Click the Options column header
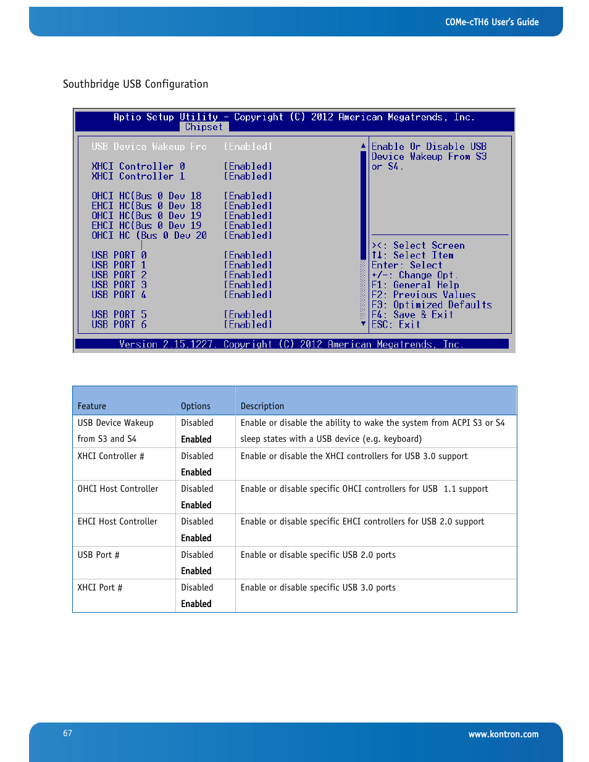589x762 pixels. [x=196, y=406]
